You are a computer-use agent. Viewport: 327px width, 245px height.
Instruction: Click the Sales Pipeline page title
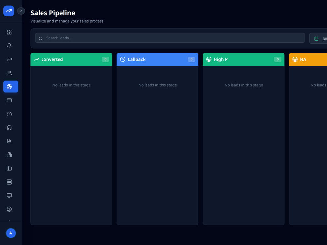pos(53,13)
